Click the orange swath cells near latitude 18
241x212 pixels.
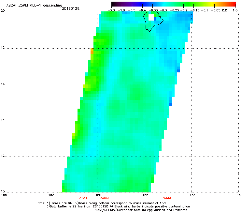[92, 51]
